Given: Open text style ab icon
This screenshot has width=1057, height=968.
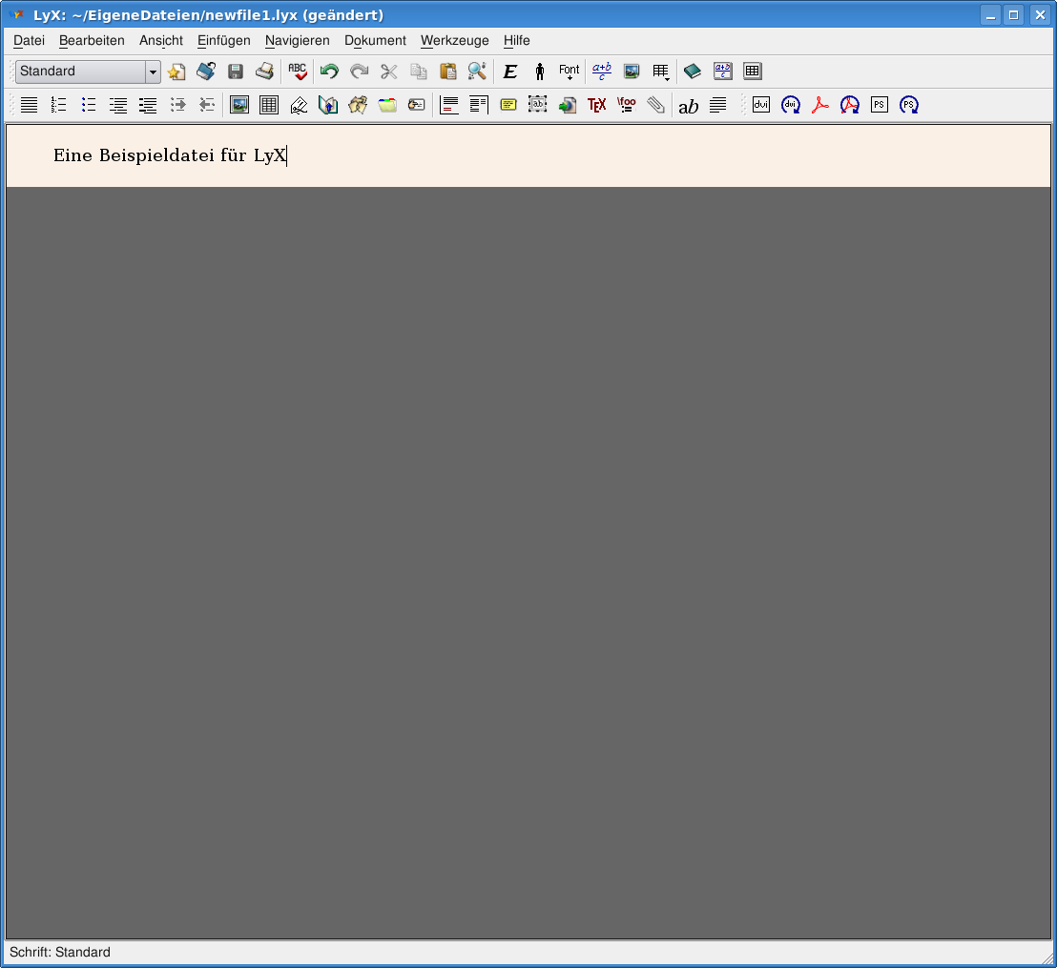Looking at the screenshot, I should pyautogui.click(x=688, y=106).
